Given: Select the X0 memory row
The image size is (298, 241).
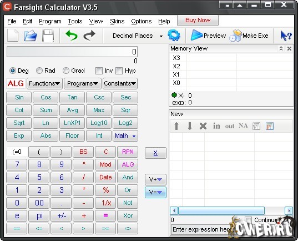Looking at the screenshot, I should coord(231,83).
